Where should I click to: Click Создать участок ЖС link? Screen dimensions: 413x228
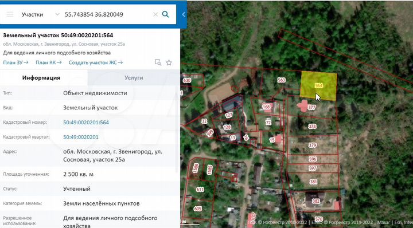[96, 62]
